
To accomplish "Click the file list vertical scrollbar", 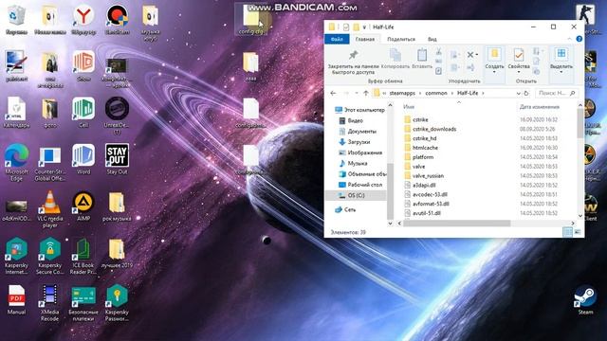I will (x=579, y=123).
